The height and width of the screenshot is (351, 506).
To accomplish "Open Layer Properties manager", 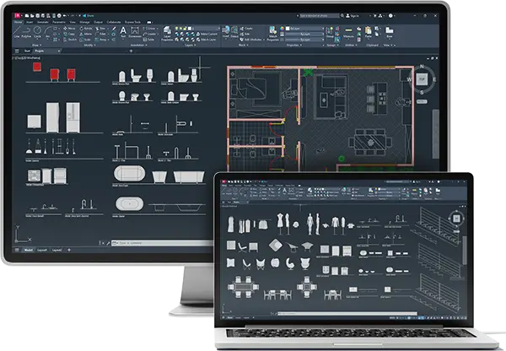I will pos(167,34).
